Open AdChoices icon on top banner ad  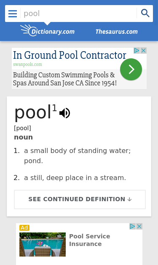click(x=137, y=51)
